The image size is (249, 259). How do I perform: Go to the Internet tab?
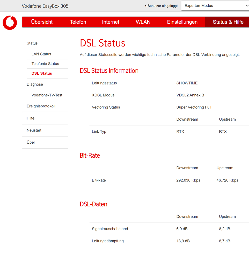pos(111,22)
